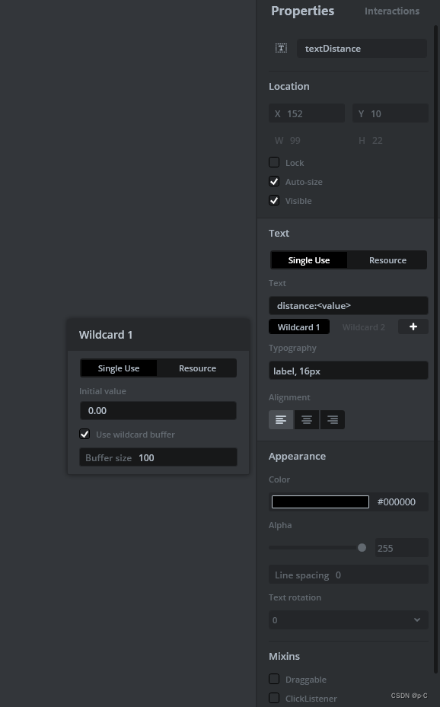Open the black color swatch picker
The width and height of the screenshot is (440, 707).
point(320,502)
